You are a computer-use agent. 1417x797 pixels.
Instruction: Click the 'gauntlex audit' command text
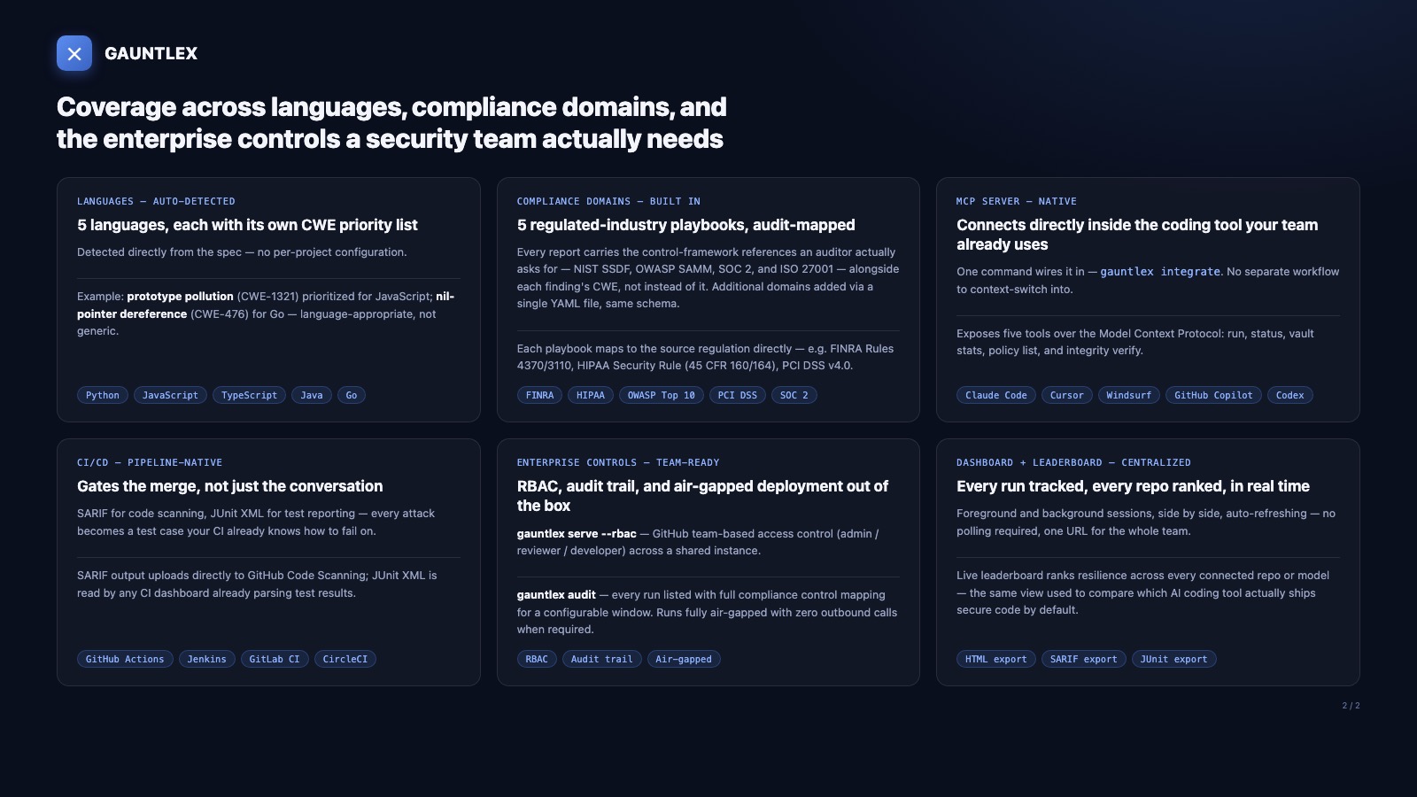556,594
